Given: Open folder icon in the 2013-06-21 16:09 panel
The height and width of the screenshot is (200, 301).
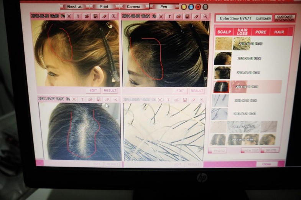Looking at the screenshot, I should (x=87, y=17).
